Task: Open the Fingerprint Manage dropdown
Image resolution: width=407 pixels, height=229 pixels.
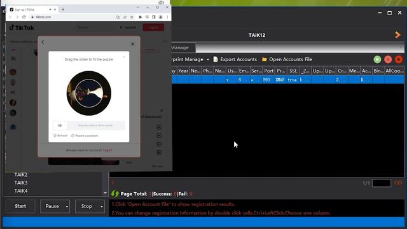Action: 208,59
